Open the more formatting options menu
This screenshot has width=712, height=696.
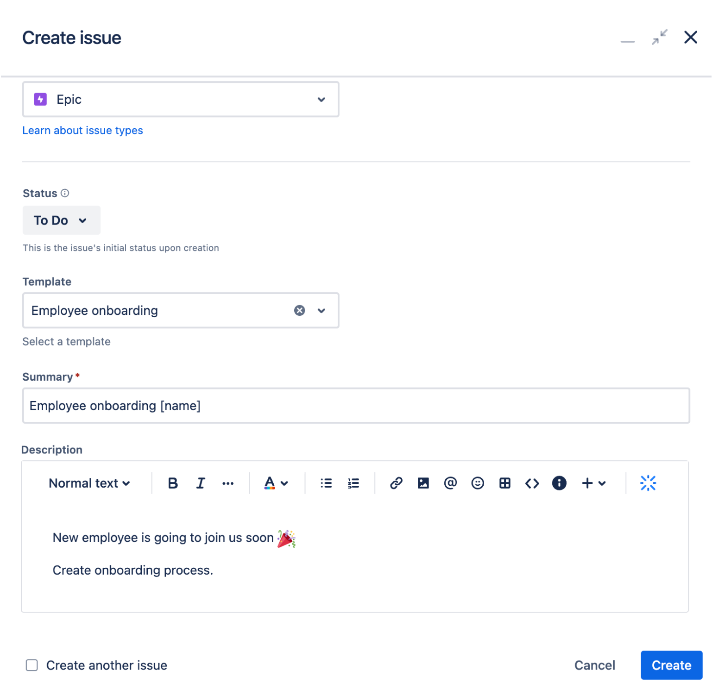pyautogui.click(x=227, y=483)
